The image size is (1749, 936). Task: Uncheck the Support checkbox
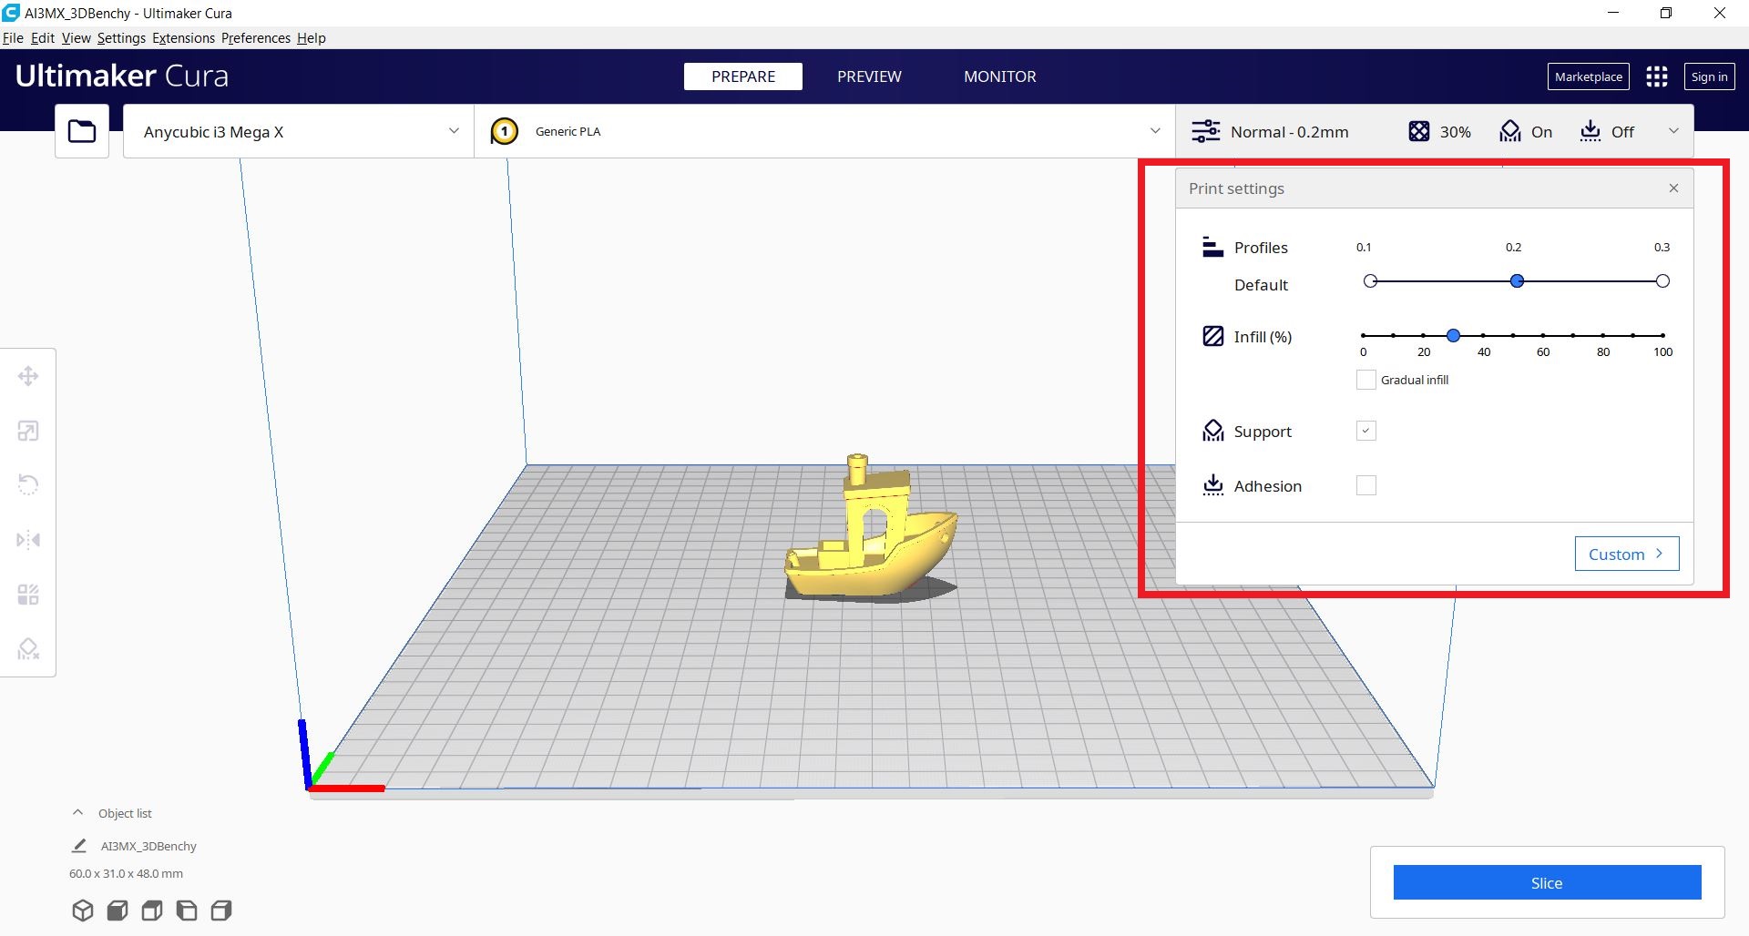pos(1365,431)
